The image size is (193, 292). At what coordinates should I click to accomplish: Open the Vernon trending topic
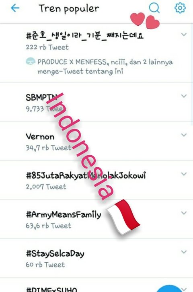pos(96,141)
